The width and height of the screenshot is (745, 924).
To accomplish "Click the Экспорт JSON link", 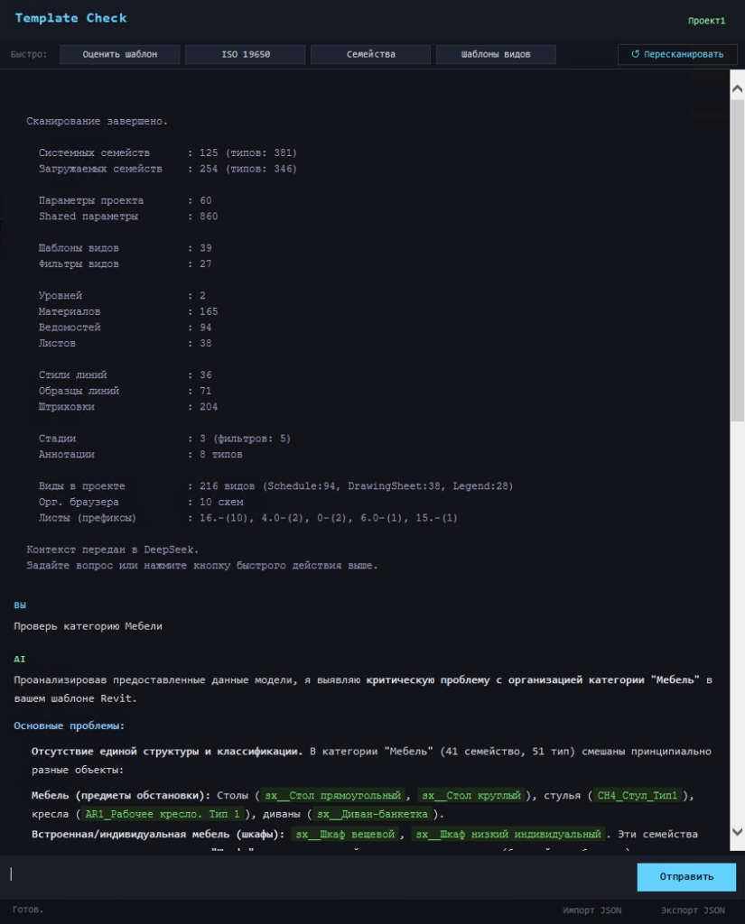I will click(x=693, y=910).
